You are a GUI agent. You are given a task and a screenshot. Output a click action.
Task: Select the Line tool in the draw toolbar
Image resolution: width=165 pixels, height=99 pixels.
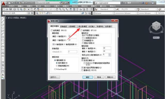pyautogui.click(x=3, y=18)
